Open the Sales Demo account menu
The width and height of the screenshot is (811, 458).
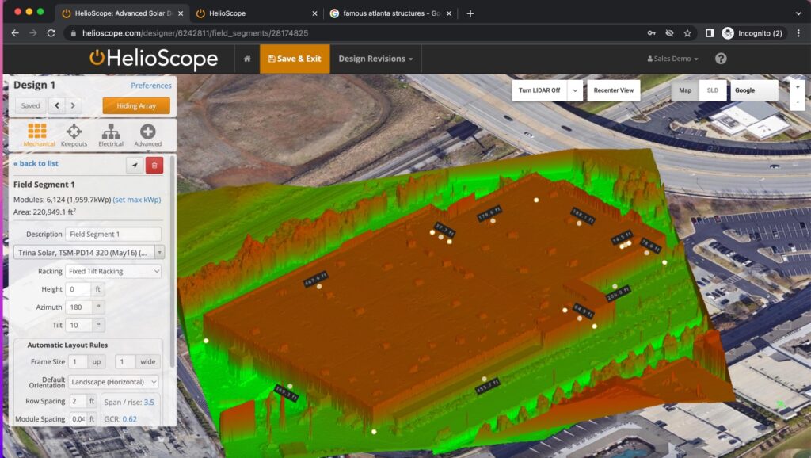coord(672,59)
